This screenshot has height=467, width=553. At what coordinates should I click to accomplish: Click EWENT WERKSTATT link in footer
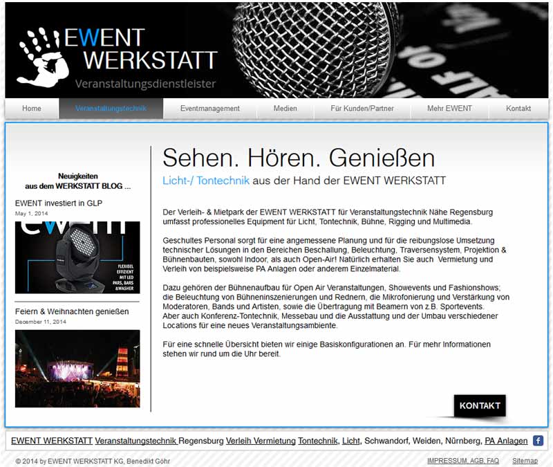coord(52,441)
